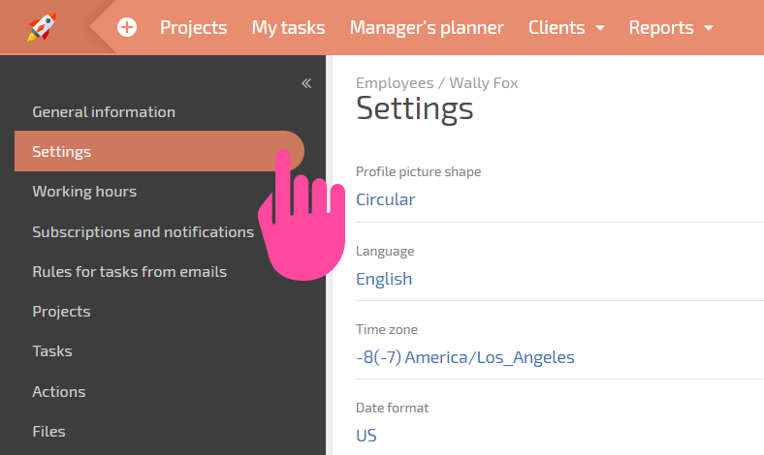
Task: Change the English language value
Action: coord(384,279)
